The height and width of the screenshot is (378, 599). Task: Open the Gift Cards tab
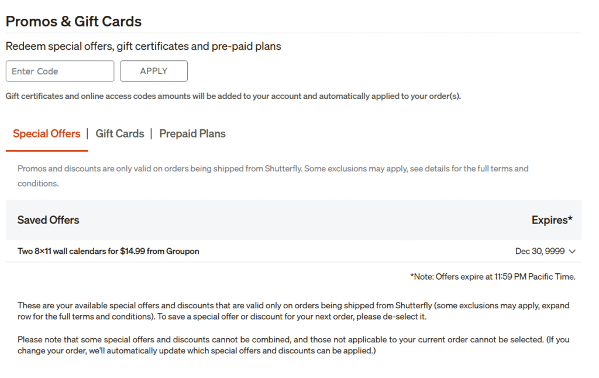119,134
